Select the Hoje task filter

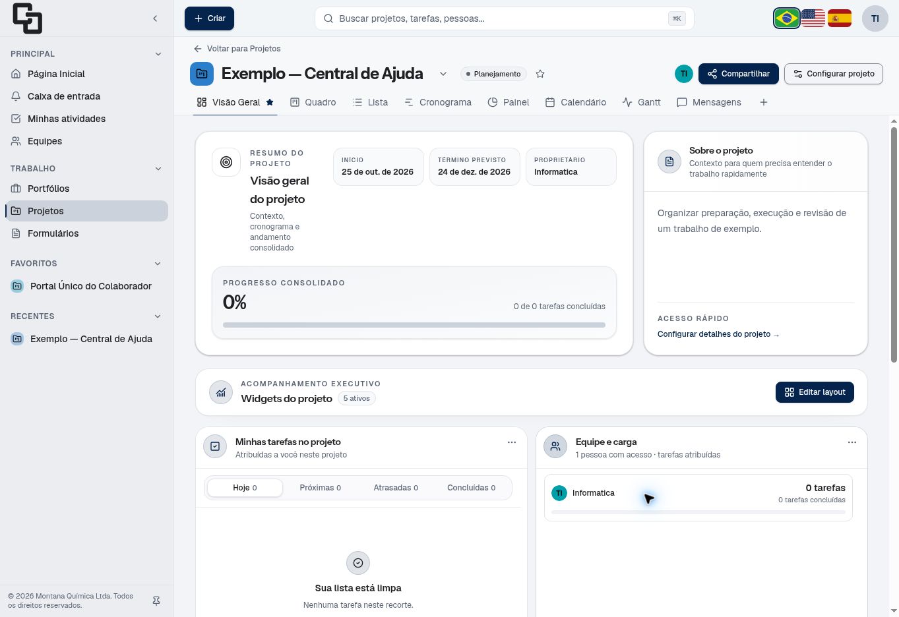245,488
